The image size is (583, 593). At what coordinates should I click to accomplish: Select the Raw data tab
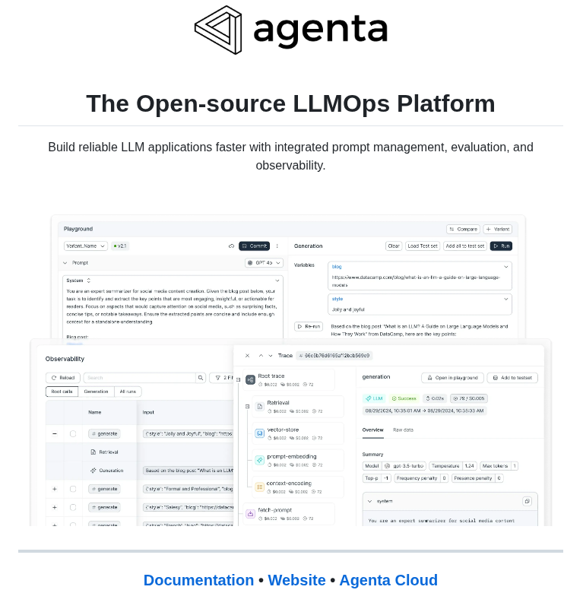coord(403,430)
